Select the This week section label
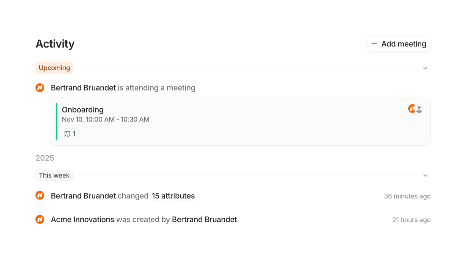The height and width of the screenshot is (259, 467). pyautogui.click(x=54, y=176)
